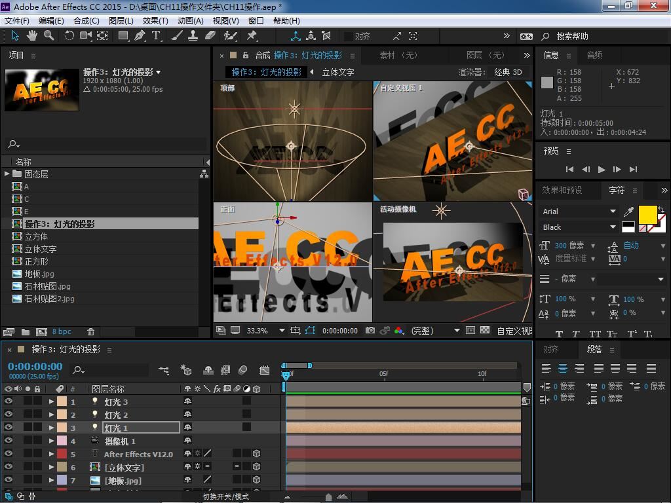Image resolution: width=671 pixels, height=503 pixels.
Task: Open the 合成(C) menu
Action: [86, 20]
